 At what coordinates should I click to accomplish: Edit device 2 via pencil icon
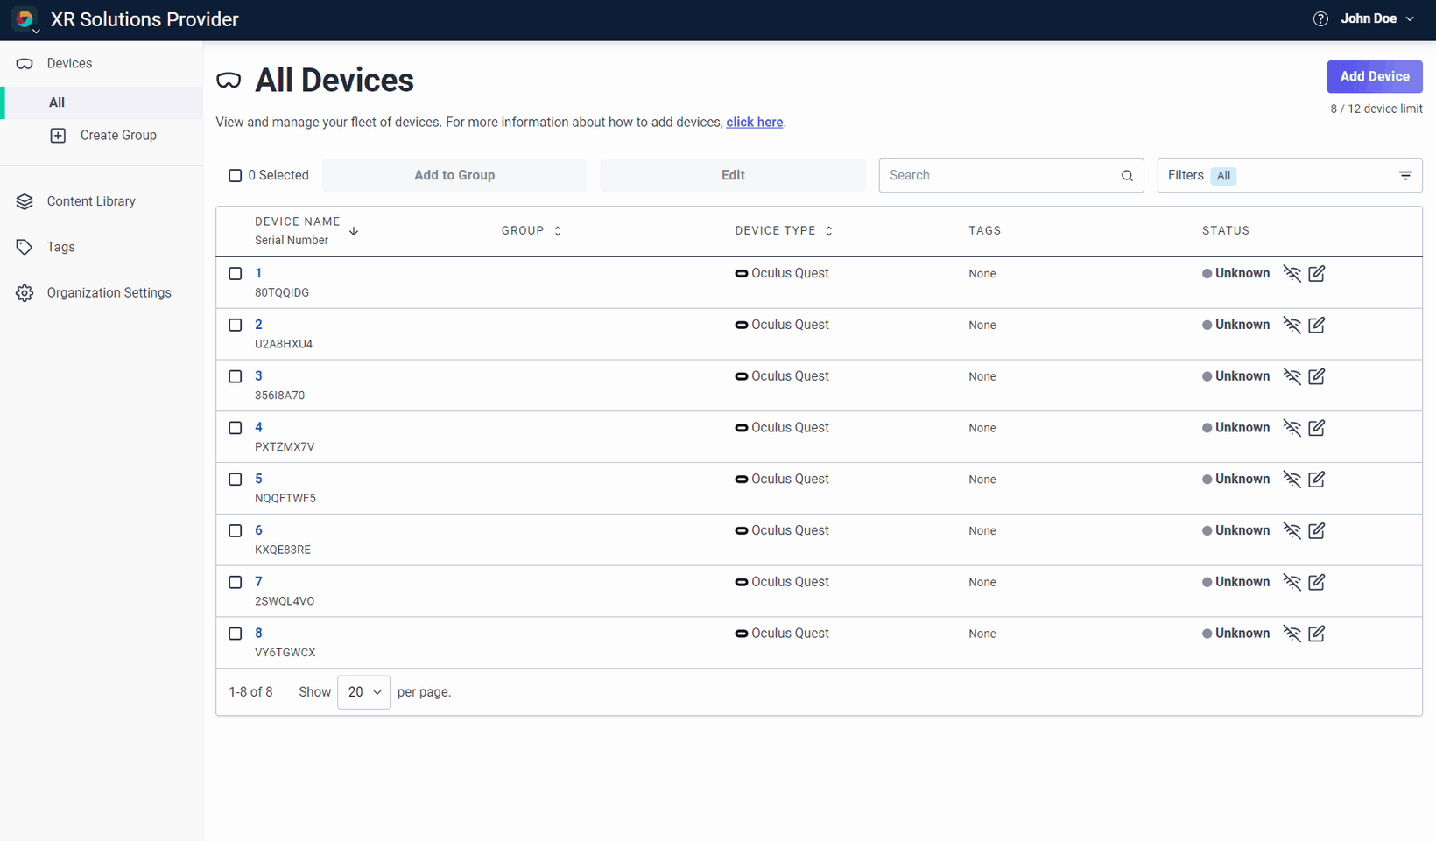1316,326
